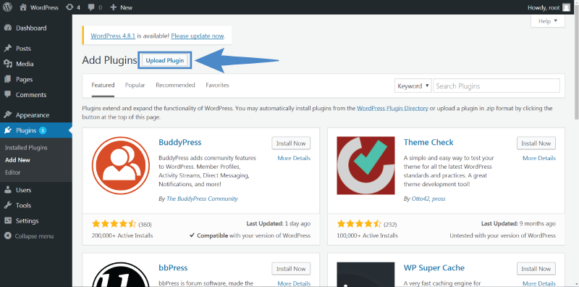
Task: Click the Plugins plug icon
Action: pos(8,130)
